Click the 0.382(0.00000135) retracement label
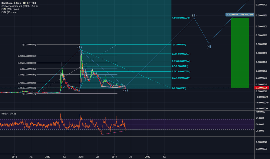This screenshot has height=159, width=270. click(x=27, y=63)
